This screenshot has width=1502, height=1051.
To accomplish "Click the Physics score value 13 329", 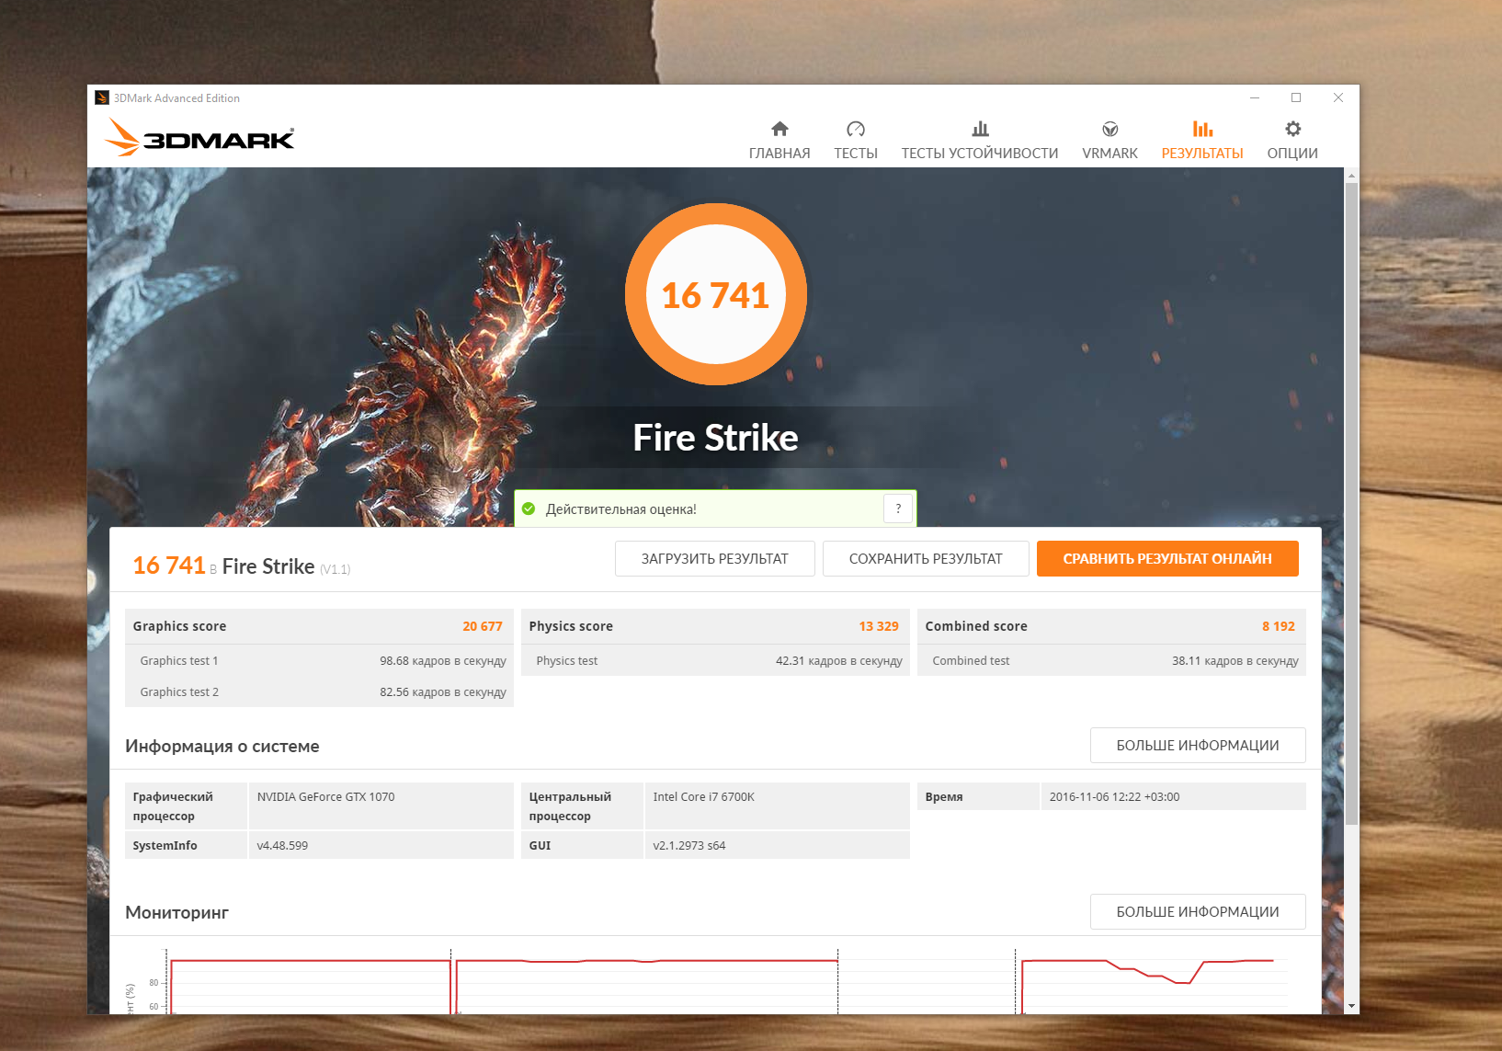I will [879, 626].
